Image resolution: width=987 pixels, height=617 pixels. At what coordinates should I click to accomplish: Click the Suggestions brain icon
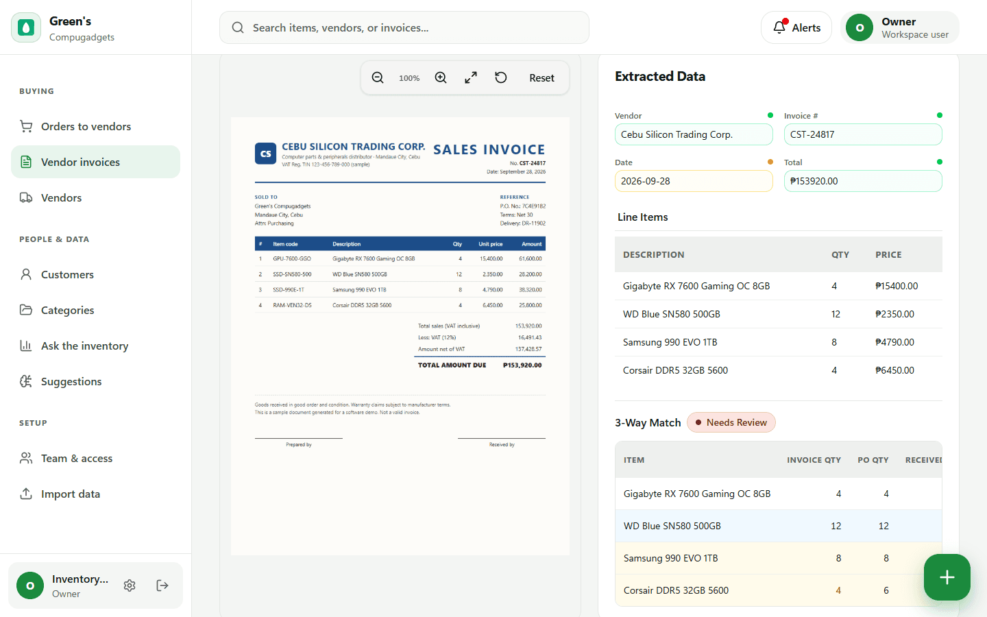pos(26,381)
